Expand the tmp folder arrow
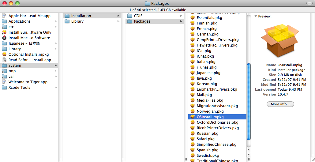Image resolution: width=315 pixels, height=162 pixels. (x=56, y=71)
